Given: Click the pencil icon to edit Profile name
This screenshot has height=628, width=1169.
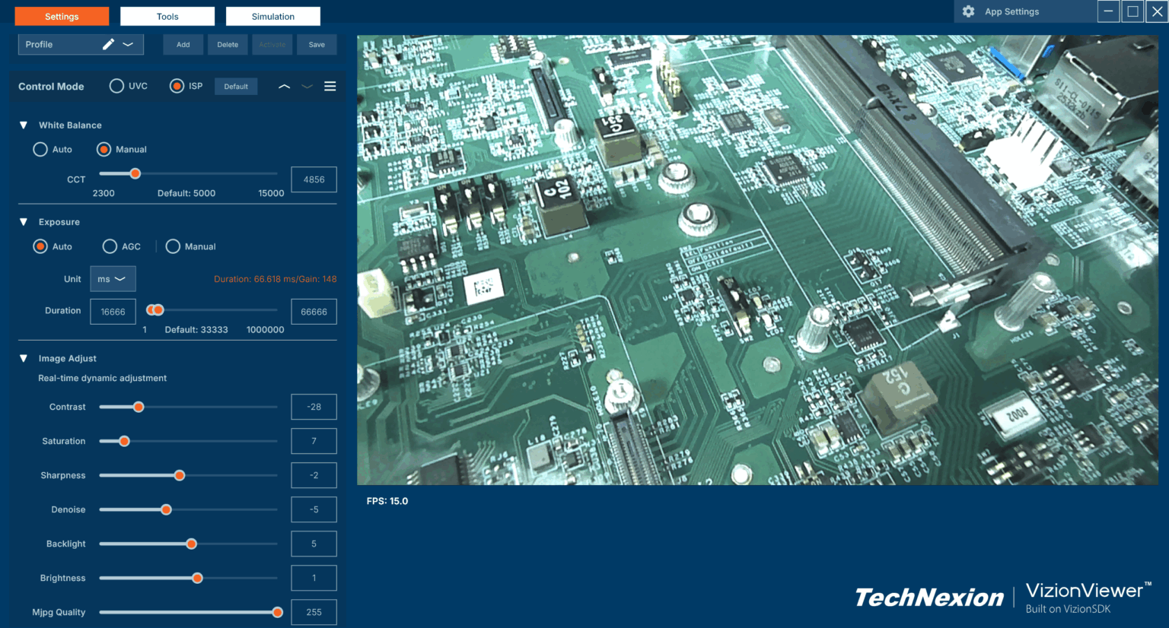Looking at the screenshot, I should click(107, 44).
